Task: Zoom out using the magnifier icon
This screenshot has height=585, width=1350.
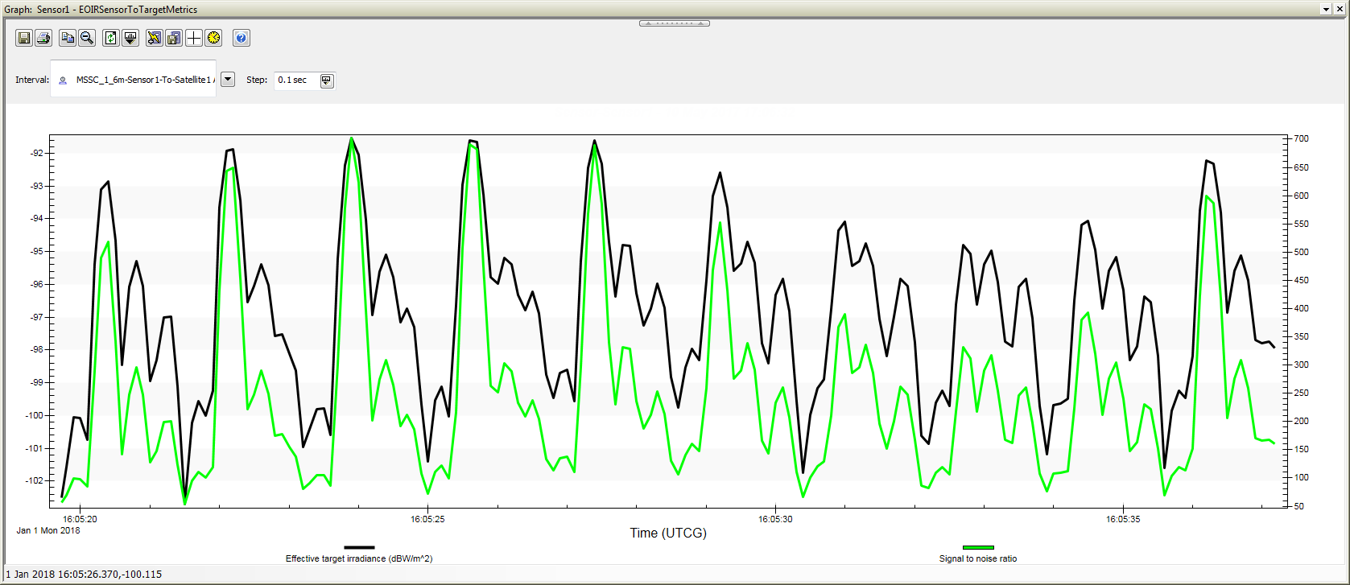Action: 87,38
